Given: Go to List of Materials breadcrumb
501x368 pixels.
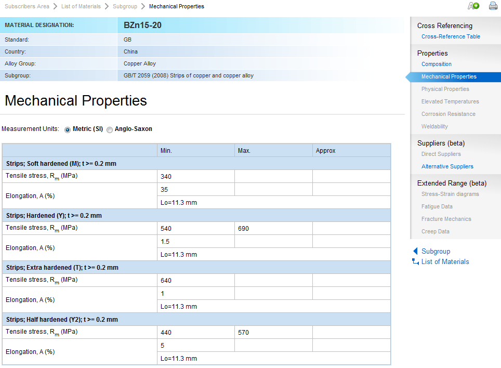Looking at the screenshot, I should [x=81, y=6].
